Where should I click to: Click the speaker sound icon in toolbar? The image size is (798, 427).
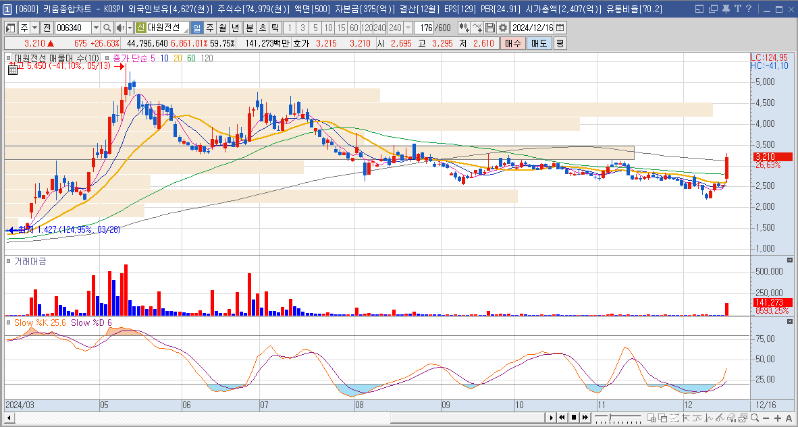tap(119, 28)
